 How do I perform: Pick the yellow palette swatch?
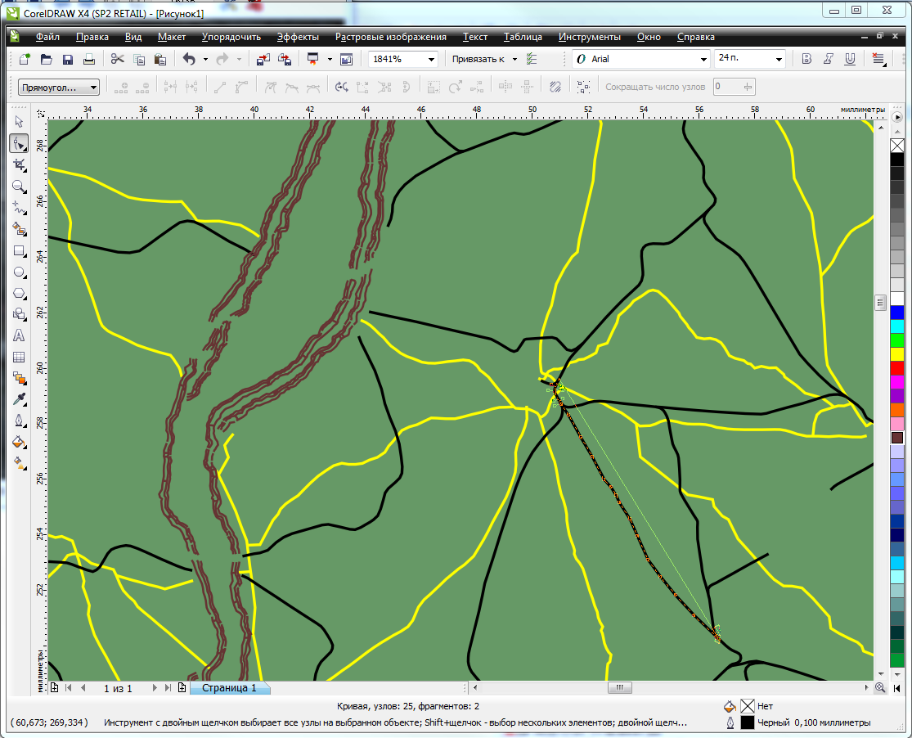tap(897, 353)
